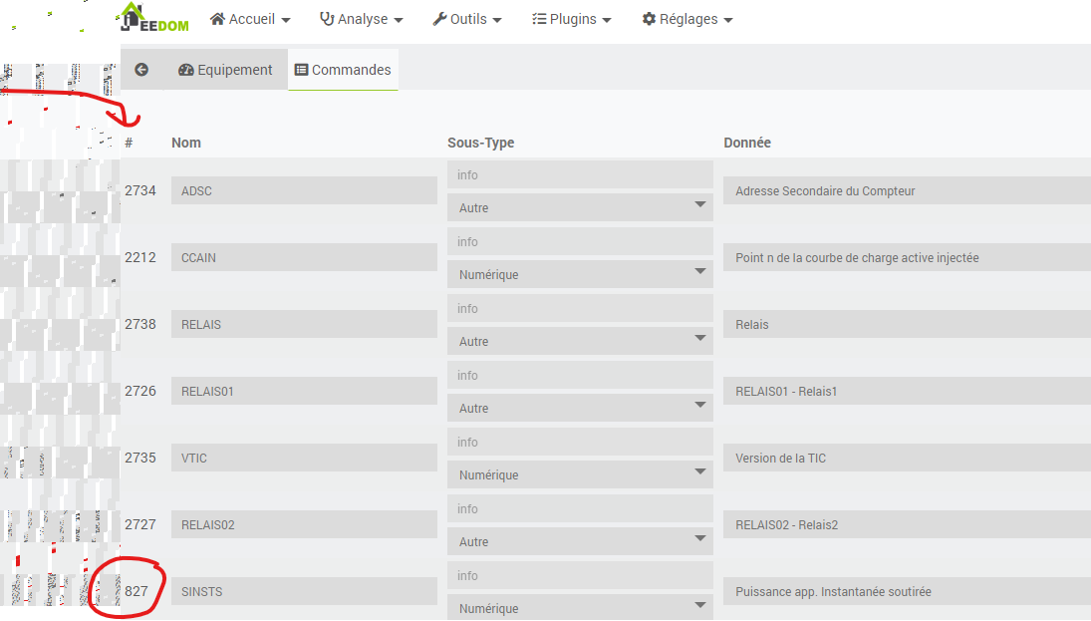Click the back arrow icon
This screenshot has height=621, width=1091.
coord(141,70)
